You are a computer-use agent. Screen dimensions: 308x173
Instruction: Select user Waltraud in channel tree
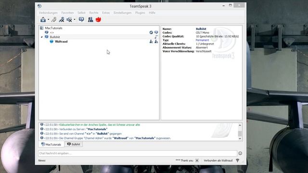pos(61,41)
